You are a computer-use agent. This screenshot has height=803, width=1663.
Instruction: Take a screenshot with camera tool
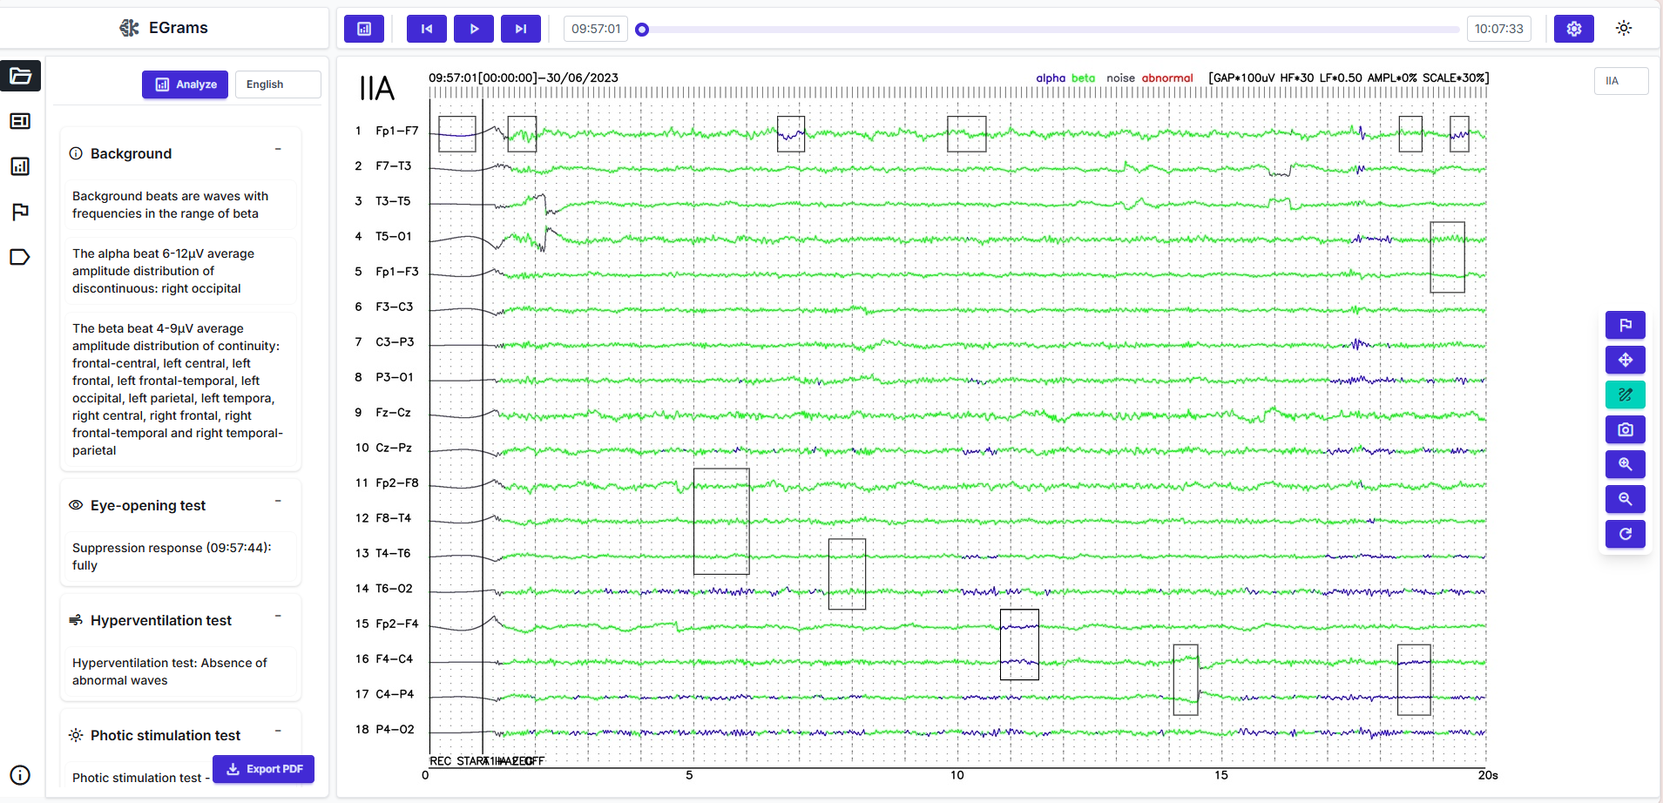pos(1625,430)
